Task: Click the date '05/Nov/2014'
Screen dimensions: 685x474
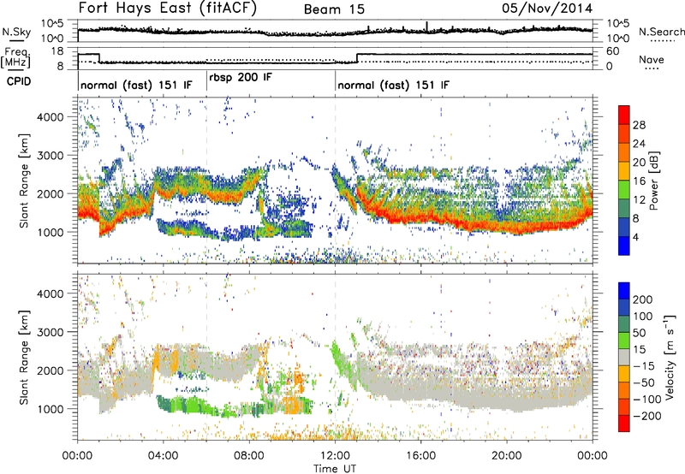Action: (x=547, y=9)
